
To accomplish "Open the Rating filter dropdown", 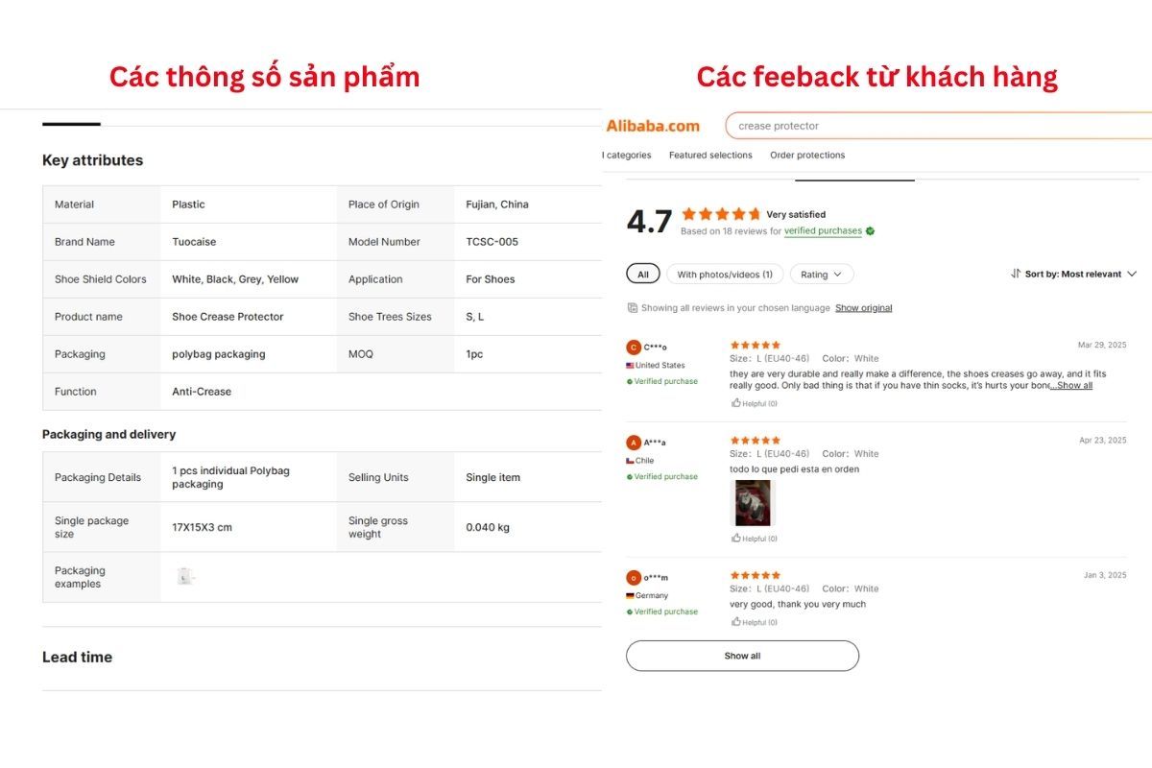I will pyautogui.click(x=822, y=274).
